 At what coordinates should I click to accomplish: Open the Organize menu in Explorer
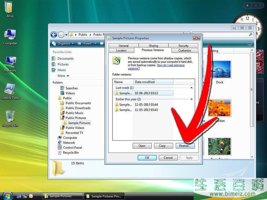(x=63, y=44)
